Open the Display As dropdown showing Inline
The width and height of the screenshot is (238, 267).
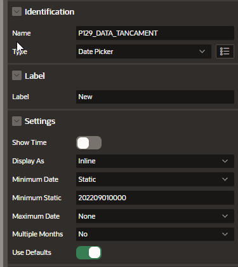click(x=155, y=161)
